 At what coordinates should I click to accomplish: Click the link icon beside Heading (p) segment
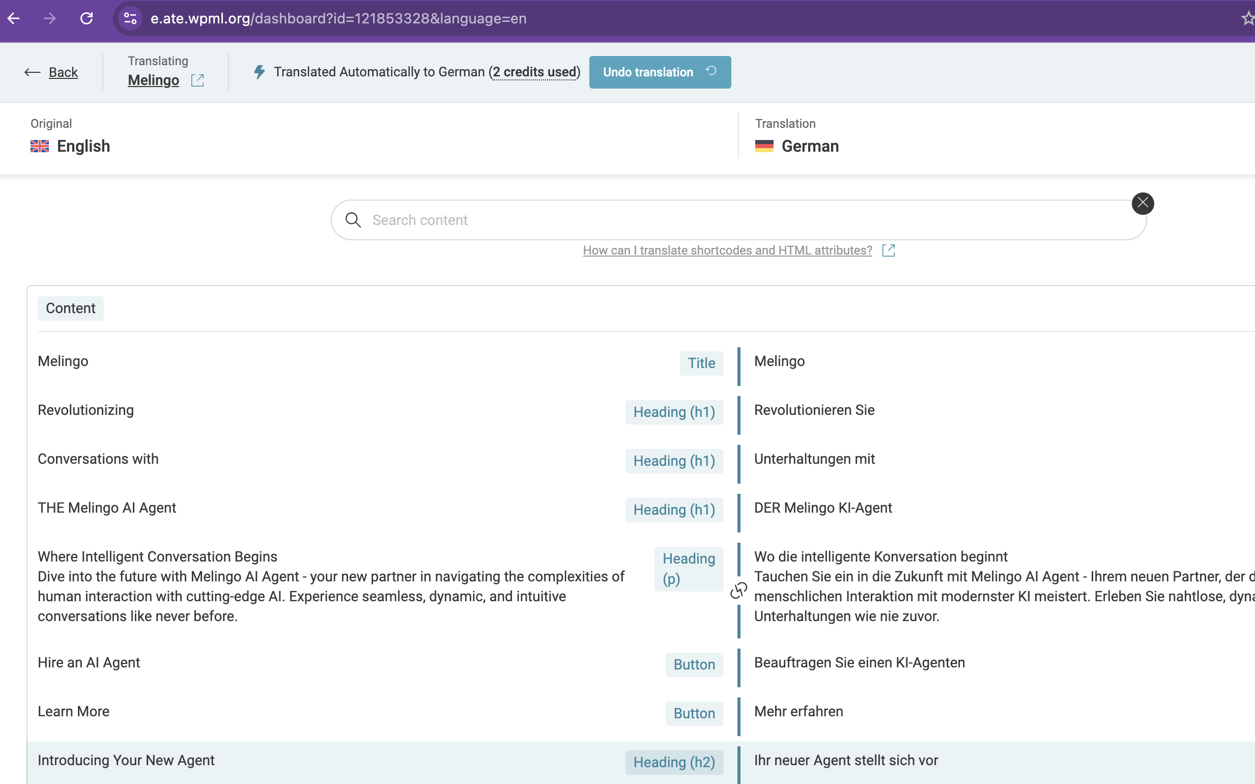click(x=738, y=590)
